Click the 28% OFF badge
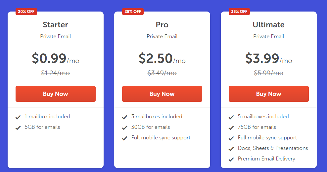The image size is (327, 172). click(133, 12)
